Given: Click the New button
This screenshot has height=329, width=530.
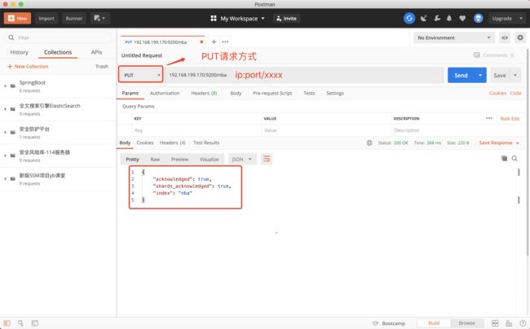Looking at the screenshot, I should coord(17,18).
